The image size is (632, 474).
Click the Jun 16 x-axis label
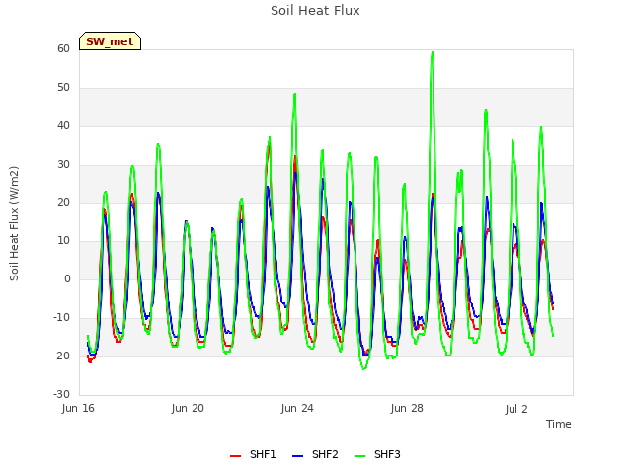pyautogui.click(x=78, y=408)
